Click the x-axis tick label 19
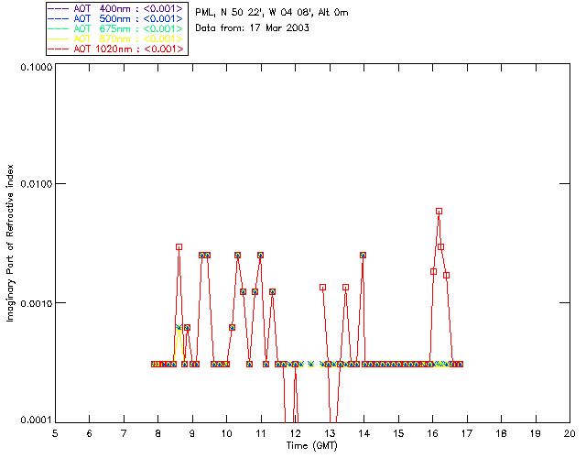586x469 pixels. click(536, 433)
